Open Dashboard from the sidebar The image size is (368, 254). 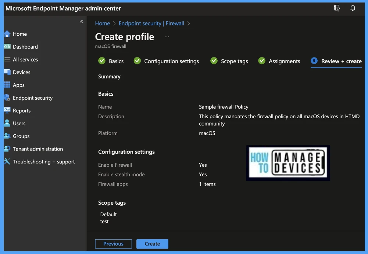coord(25,47)
